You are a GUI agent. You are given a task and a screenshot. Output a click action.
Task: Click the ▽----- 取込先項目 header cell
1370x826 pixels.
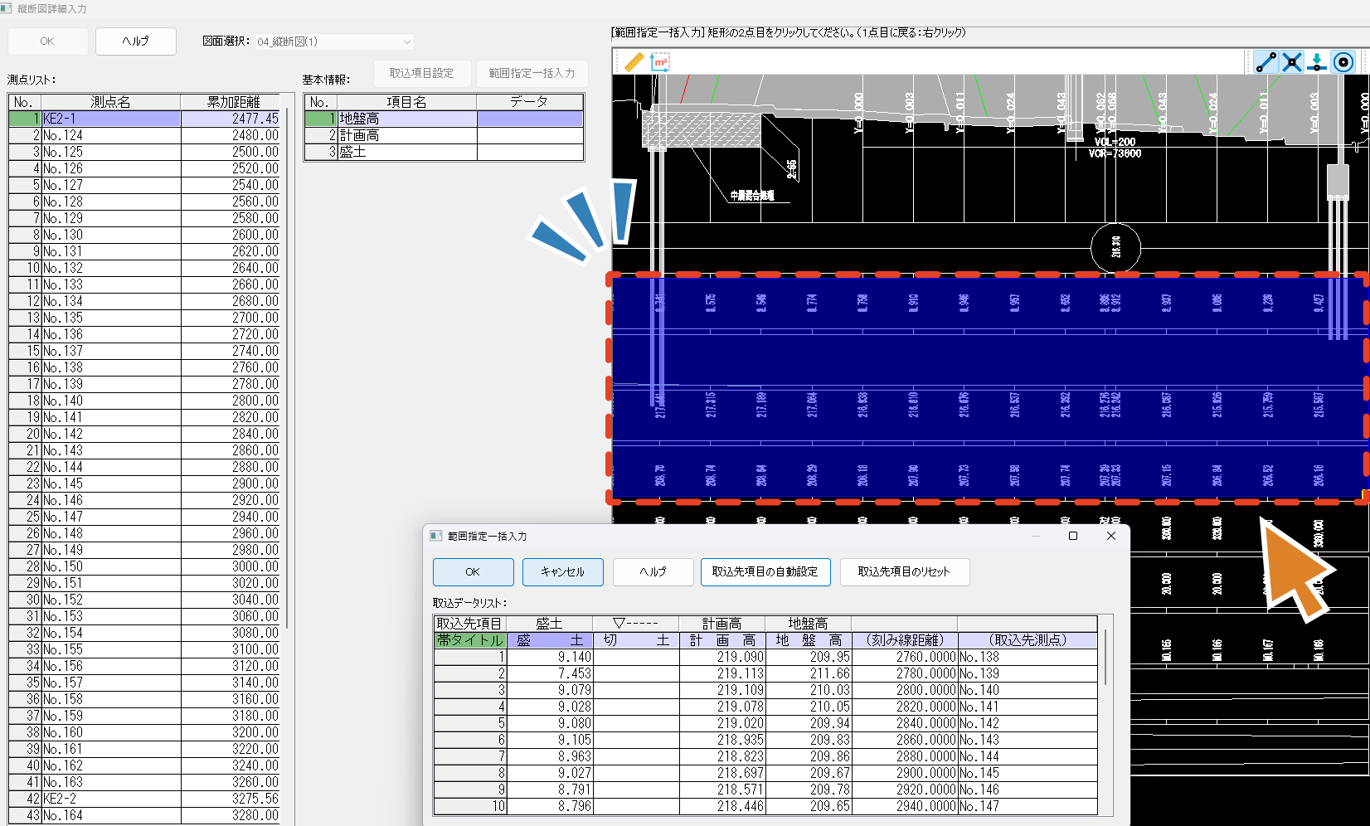(x=636, y=624)
